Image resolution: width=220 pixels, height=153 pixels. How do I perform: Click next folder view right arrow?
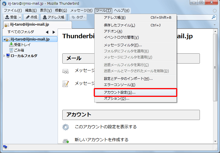[x=54, y=32]
